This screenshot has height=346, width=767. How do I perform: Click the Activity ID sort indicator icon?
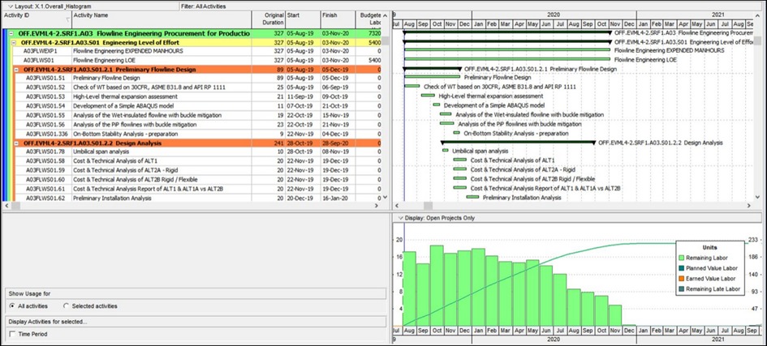pos(68,19)
